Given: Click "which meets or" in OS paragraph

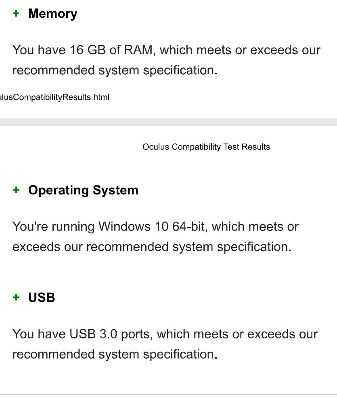Looking at the screenshot, I should point(255,227).
